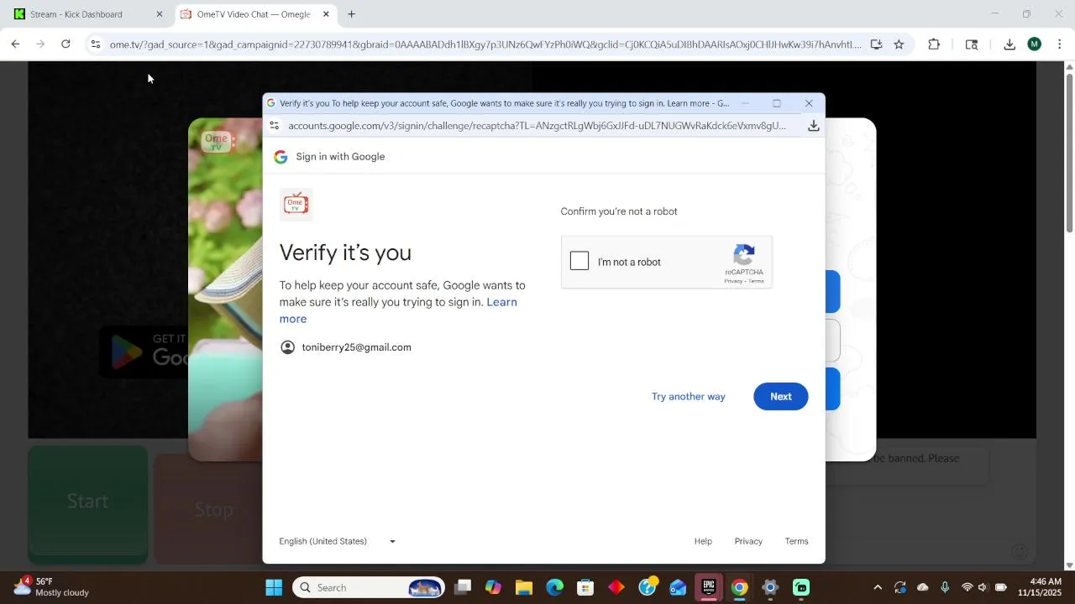Click the reCAPTCHA logo
This screenshot has height=604, width=1075.
(x=744, y=255)
